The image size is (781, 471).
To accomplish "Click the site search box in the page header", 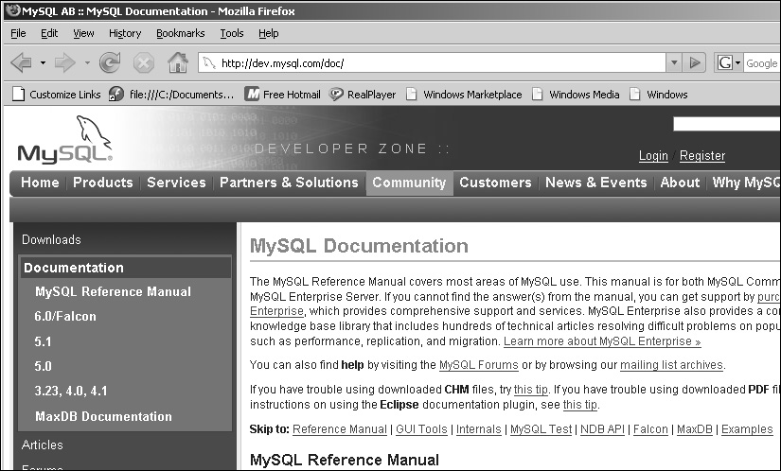I will pyautogui.click(x=727, y=124).
